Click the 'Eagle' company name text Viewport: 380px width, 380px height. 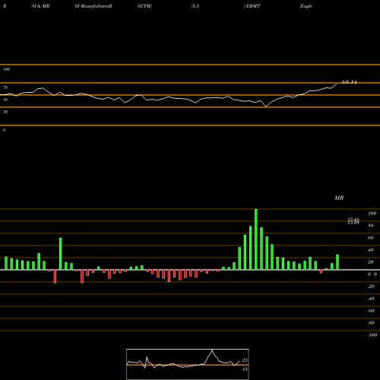click(x=306, y=6)
